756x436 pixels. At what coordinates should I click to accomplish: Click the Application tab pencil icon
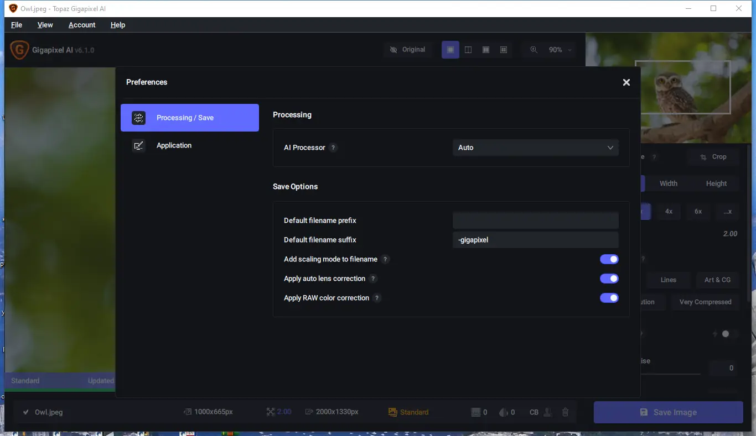pyautogui.click(x=139, y=145)
